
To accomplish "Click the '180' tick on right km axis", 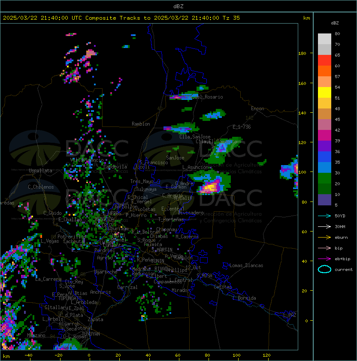I will pyautogui.click(x=302, y=54).
